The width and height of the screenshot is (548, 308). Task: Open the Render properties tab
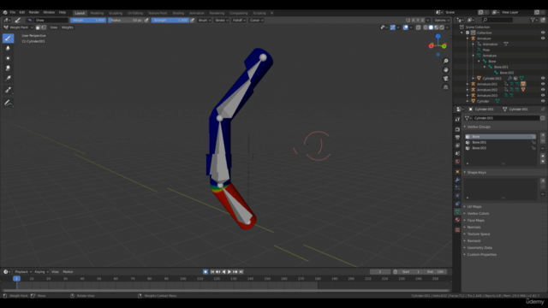click(457, 129)
